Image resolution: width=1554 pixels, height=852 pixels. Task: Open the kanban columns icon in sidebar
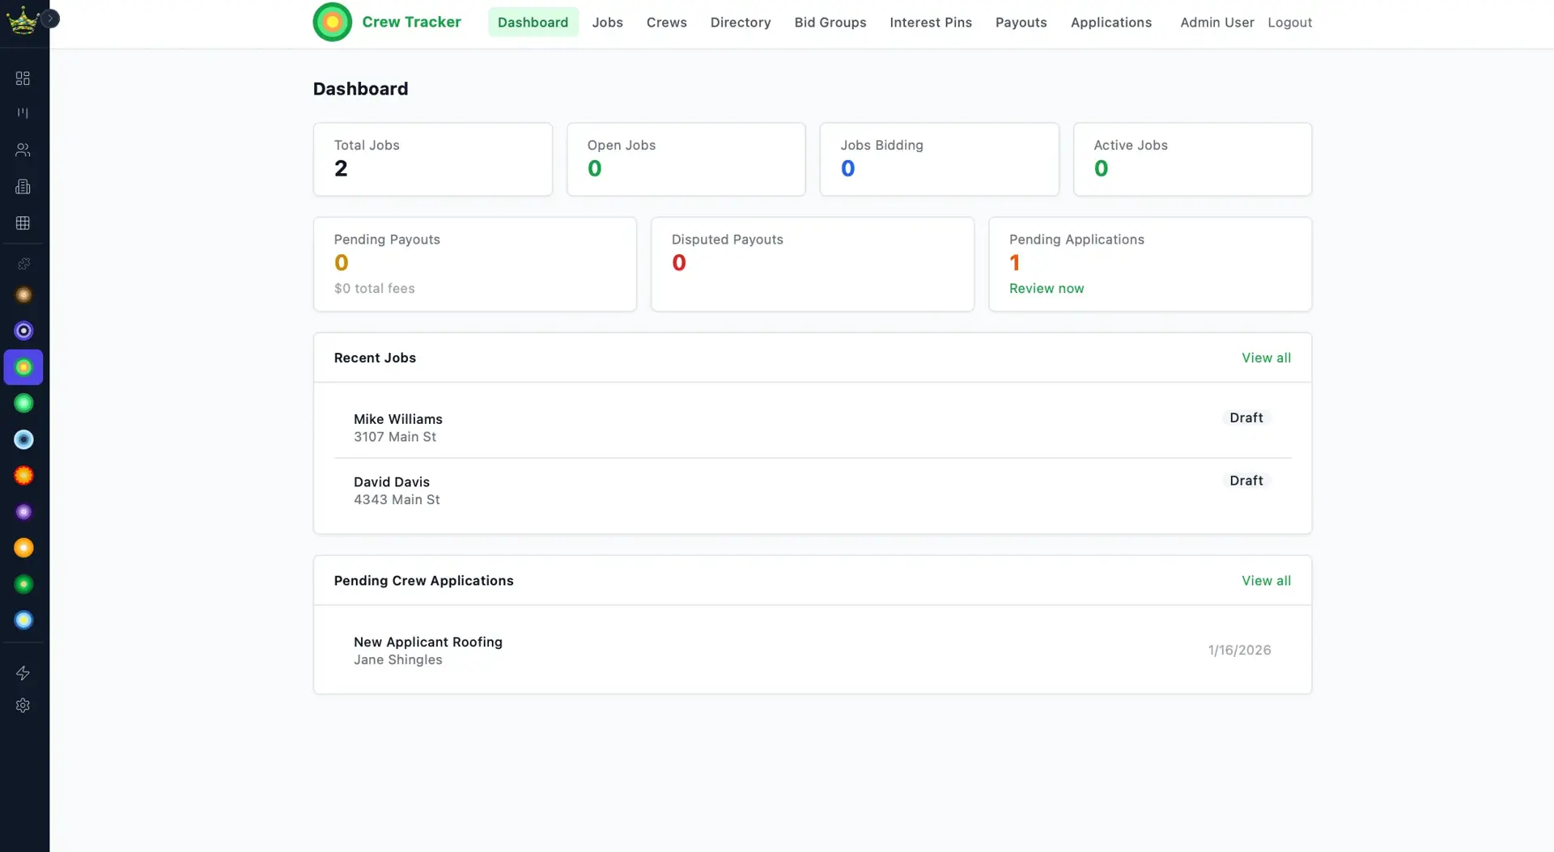23,113
